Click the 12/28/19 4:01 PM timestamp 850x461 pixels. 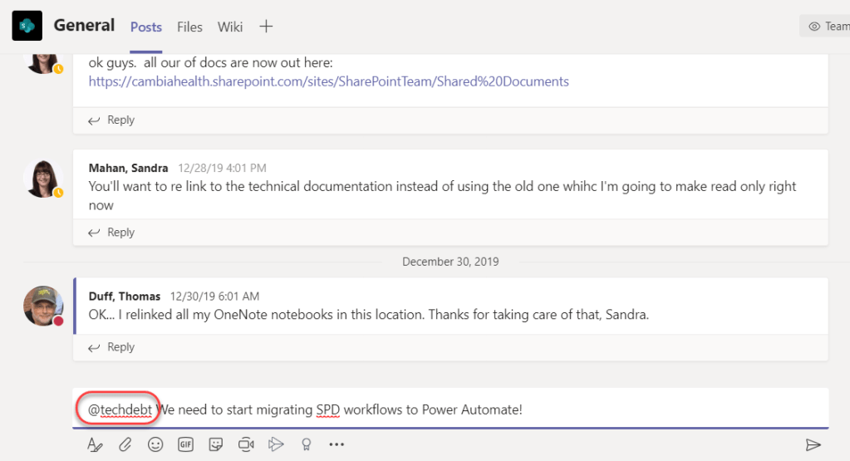click(222, 168)
